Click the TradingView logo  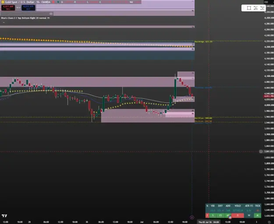[4, 216]
